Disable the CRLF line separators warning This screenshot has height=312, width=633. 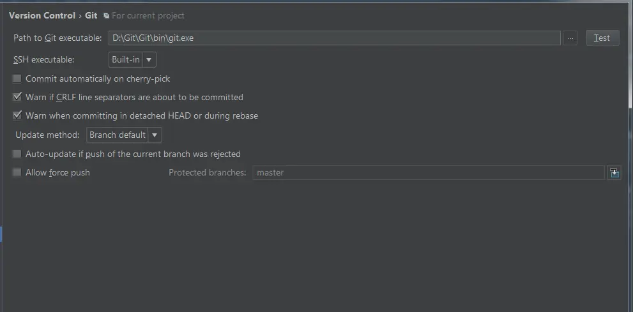pyautogui.click(x=17, y=98)
